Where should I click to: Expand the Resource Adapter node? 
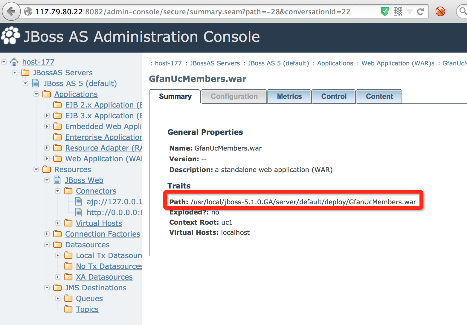coord(47,148)
